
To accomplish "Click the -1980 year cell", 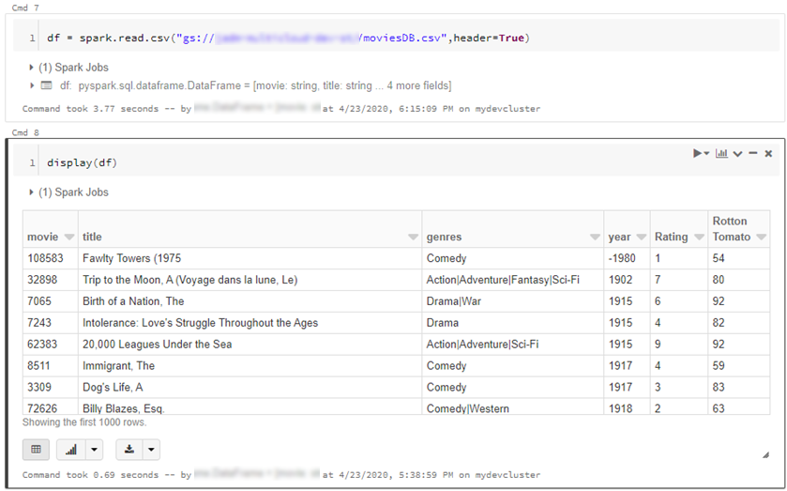I will click(627, 258).
